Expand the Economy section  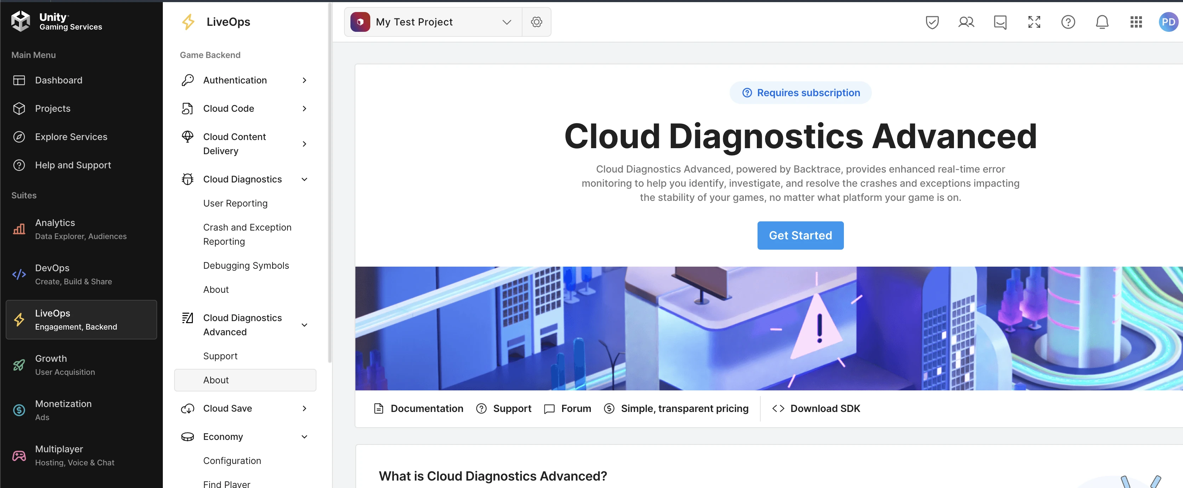pos(304,437)
